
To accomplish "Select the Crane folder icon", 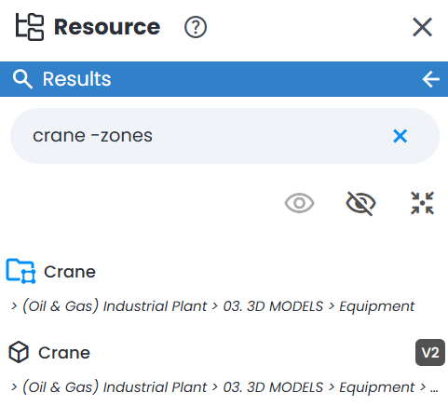I will pos(20,271).
